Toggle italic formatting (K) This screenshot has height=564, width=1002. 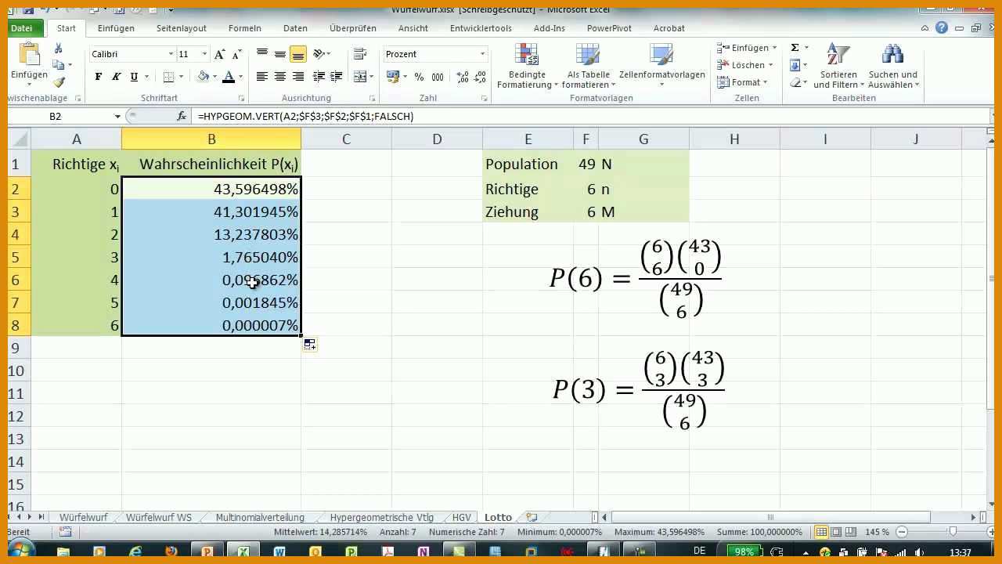coord(116,77)
